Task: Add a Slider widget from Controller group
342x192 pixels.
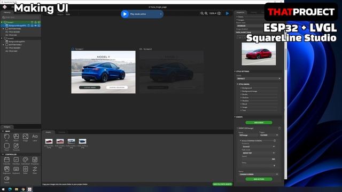Action: pyautogui.click(x=35, y=170)
